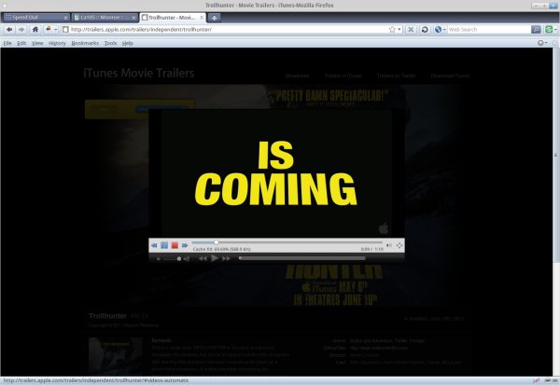
Task: Select the Trollhunter - Movie Trailers tab
Action: (x=172, y=18)
